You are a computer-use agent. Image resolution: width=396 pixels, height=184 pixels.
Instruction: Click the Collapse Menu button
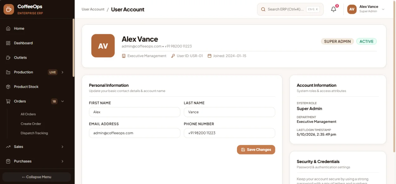37,177
